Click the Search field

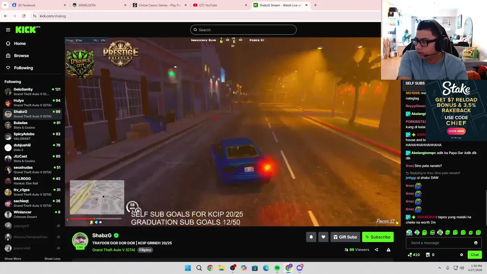coord(243,30)
